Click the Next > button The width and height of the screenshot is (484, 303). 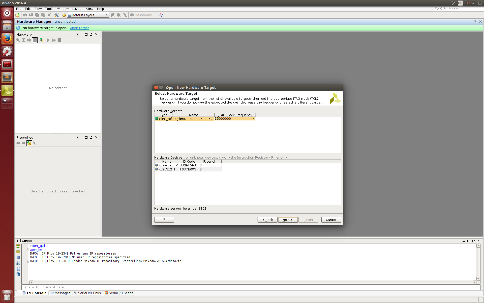tap(288, 220)
